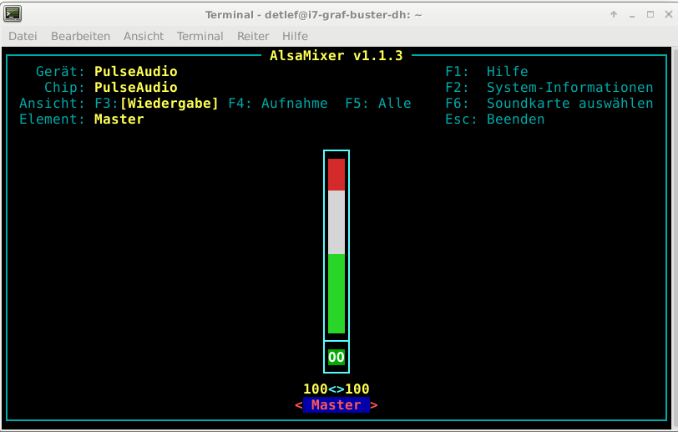Click the right arrow beside Master
The image size is (678, 432).
(374, 405)
